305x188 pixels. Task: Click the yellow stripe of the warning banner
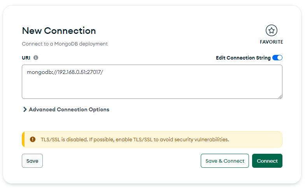click(23, 139)
